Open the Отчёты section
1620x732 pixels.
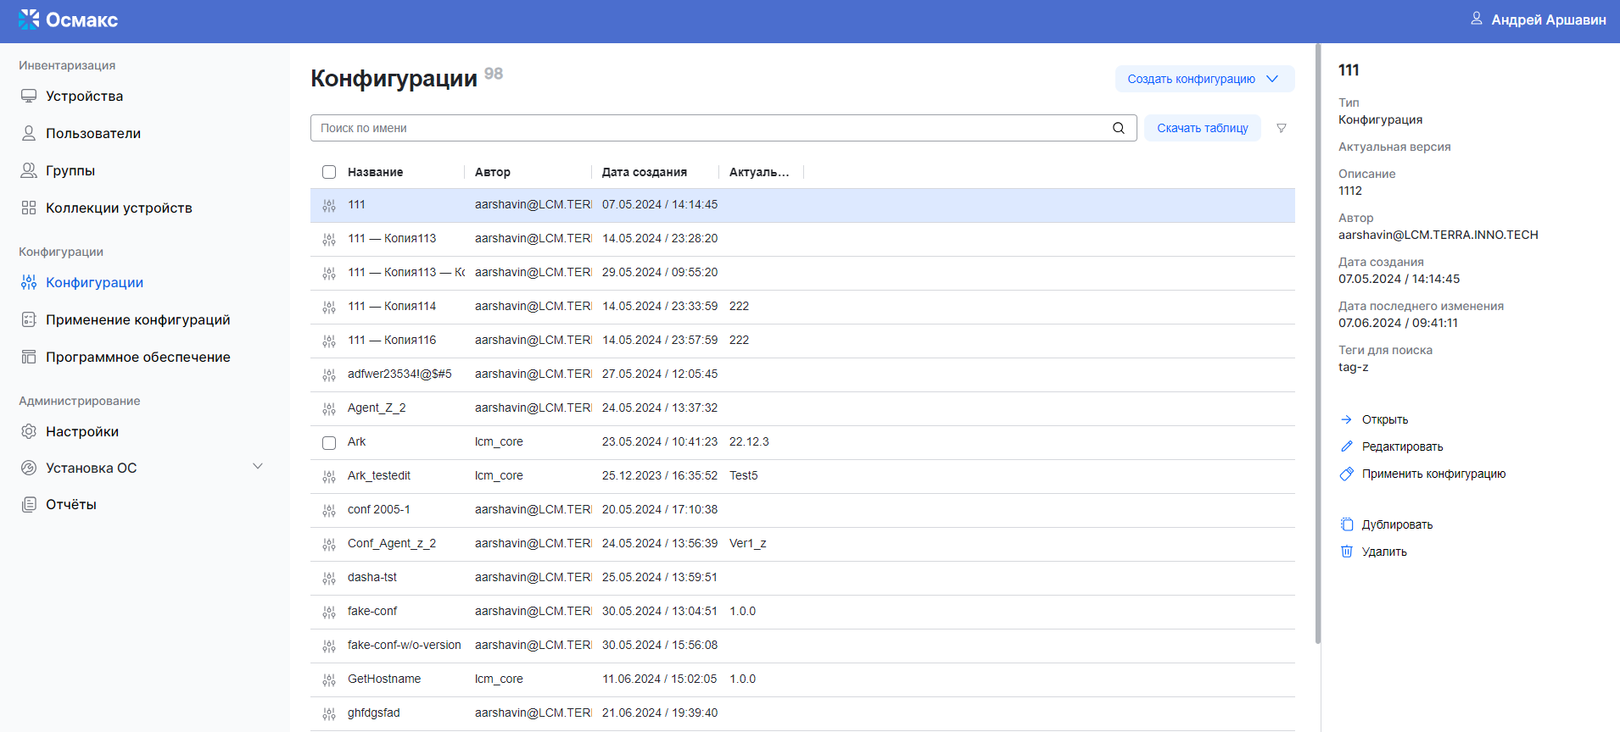pyautogui.click(x=71, y=504)
